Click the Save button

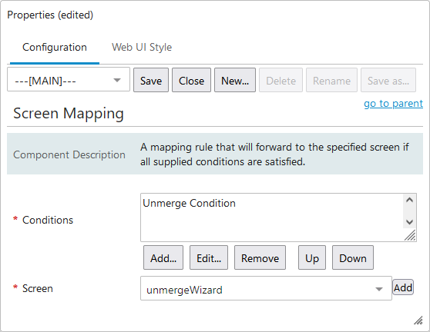click(151, 80)
